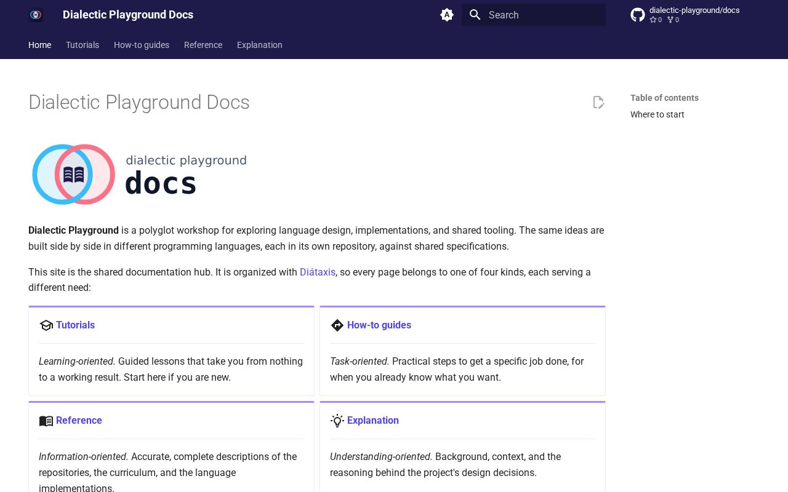
Task: Click the graduation cap icon on Tutorials card
Action: [x=46, y=325]
